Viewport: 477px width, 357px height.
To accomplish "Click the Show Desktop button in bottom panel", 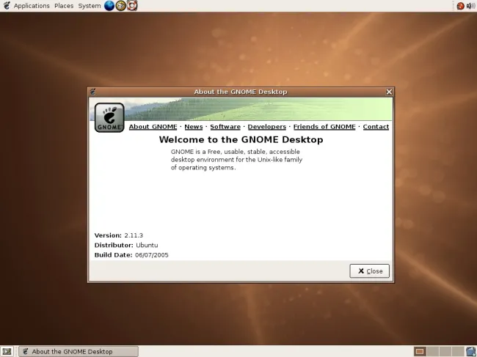I will pyautogui.click(x=7, y=352).
